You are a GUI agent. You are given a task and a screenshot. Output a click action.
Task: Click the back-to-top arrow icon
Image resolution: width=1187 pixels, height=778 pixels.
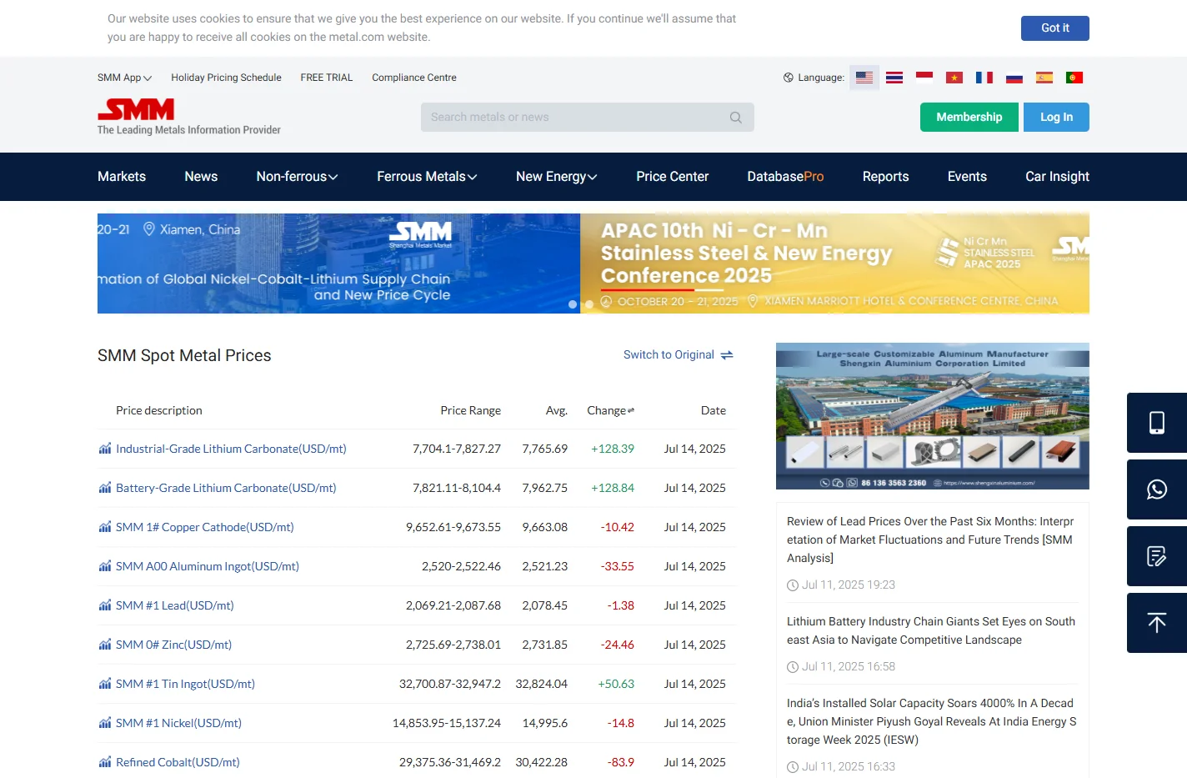[1157, 623]
